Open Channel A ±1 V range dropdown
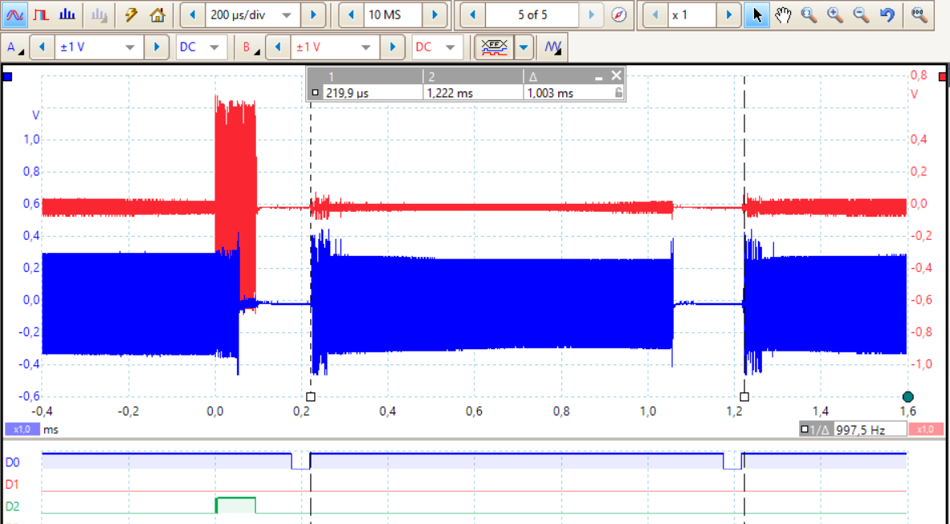The image size is (950, 524). 130,47
